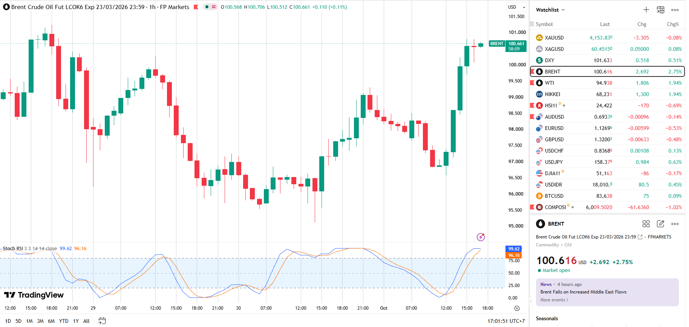The width and height of the screenshot is (689, 327).
Task: Click the red flag on the HSI1! row
Action: [532, 105]
